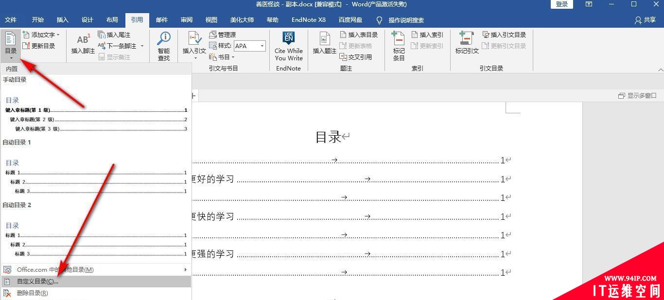Image resolution: width=664 pixels, height=300 pixels.
Task: Click the 操作说明搜索 search box
Action: [406, 20]
